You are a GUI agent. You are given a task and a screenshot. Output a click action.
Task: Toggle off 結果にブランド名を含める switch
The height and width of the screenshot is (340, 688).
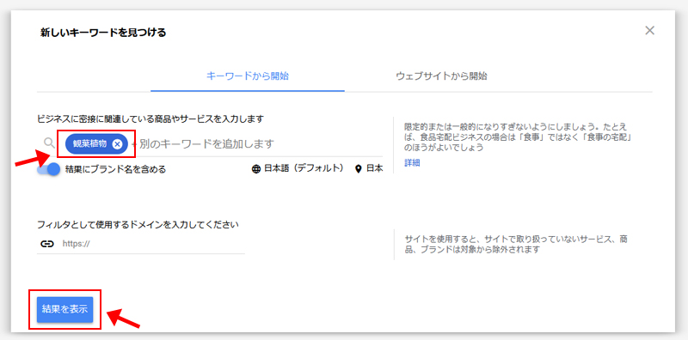tap(49, 169)
